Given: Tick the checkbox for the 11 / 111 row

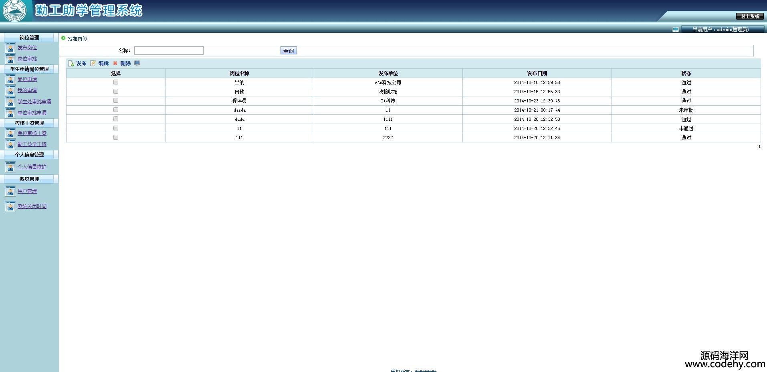Looking at the screenshot, I should [x=116, y=128].
